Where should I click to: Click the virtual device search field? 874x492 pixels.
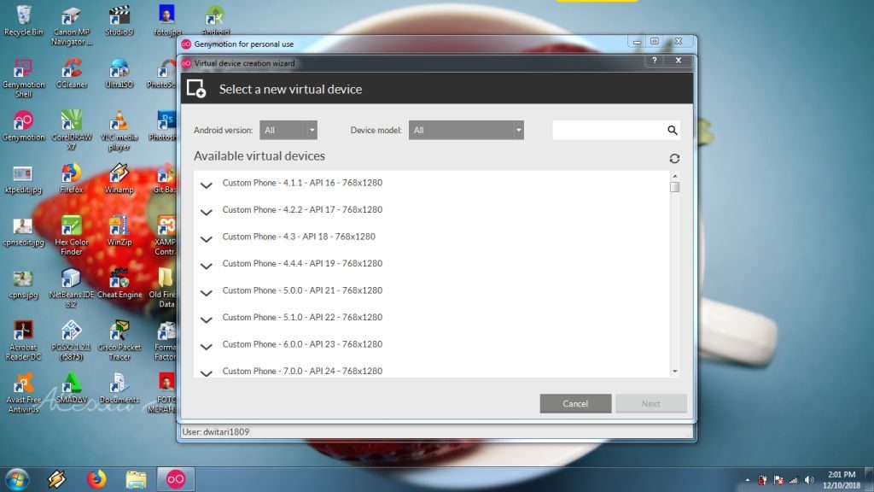click(x=609, y=130)
